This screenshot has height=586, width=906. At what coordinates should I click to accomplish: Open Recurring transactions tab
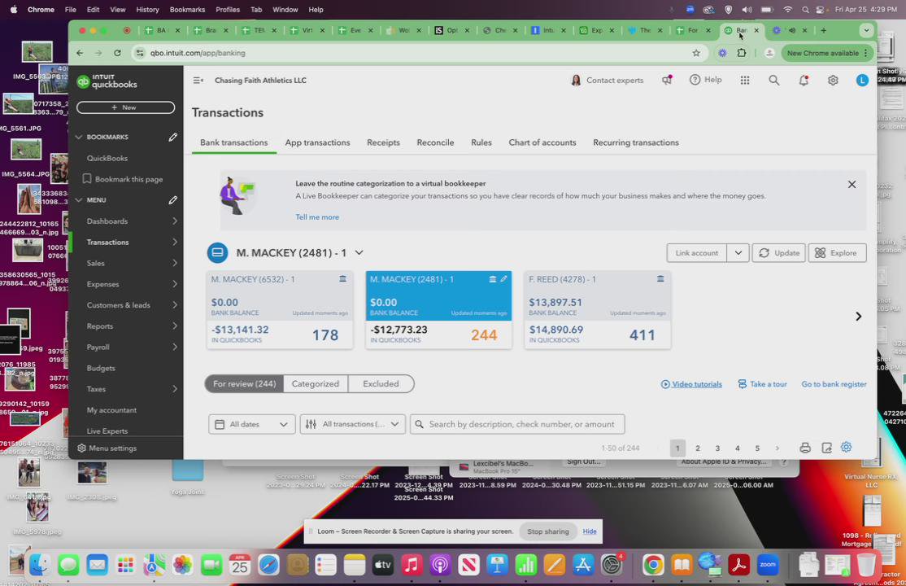point(636,143)
